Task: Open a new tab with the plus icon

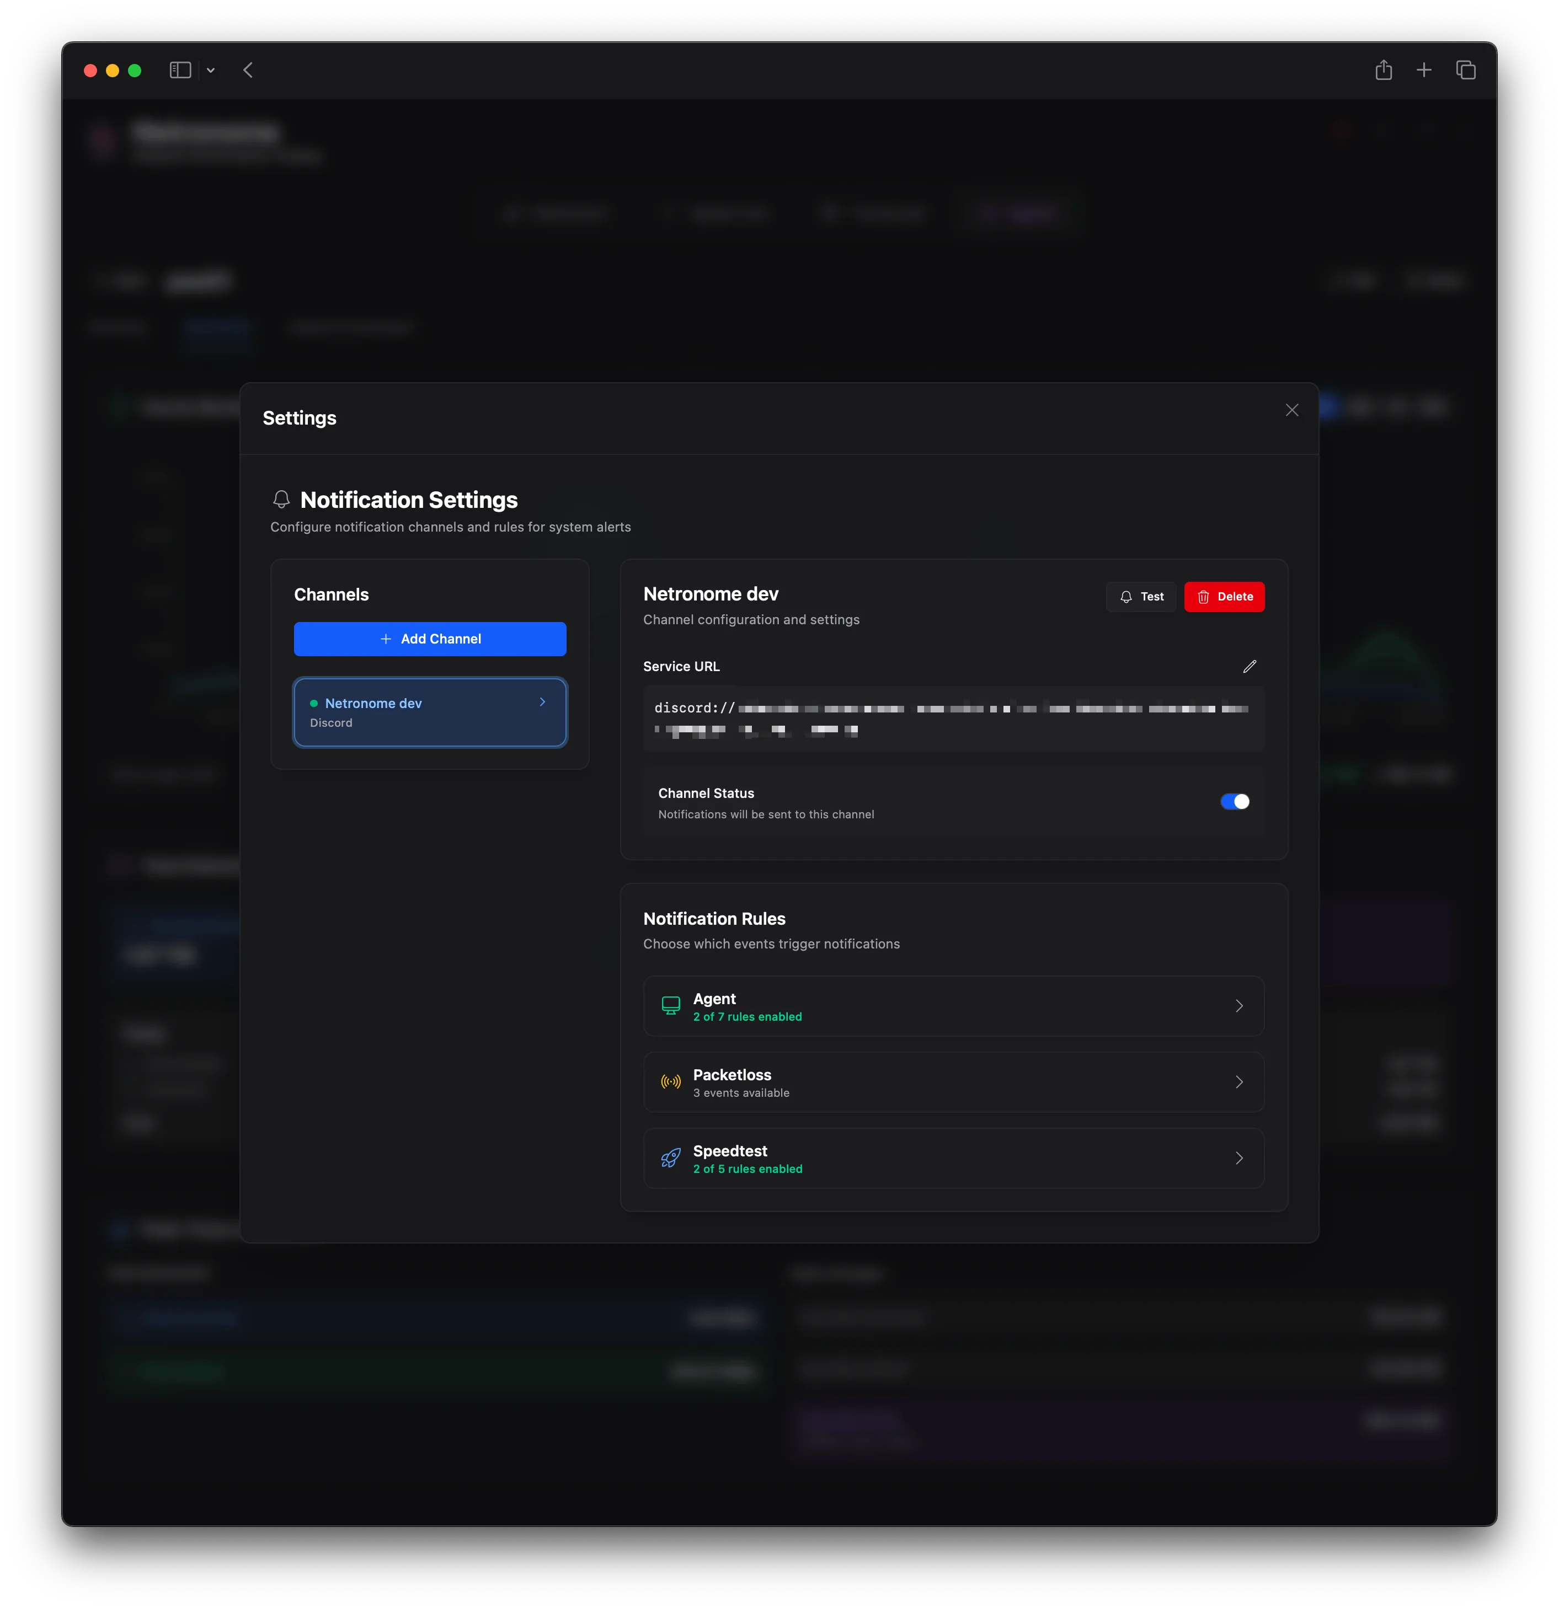Action: point(1424,71)
